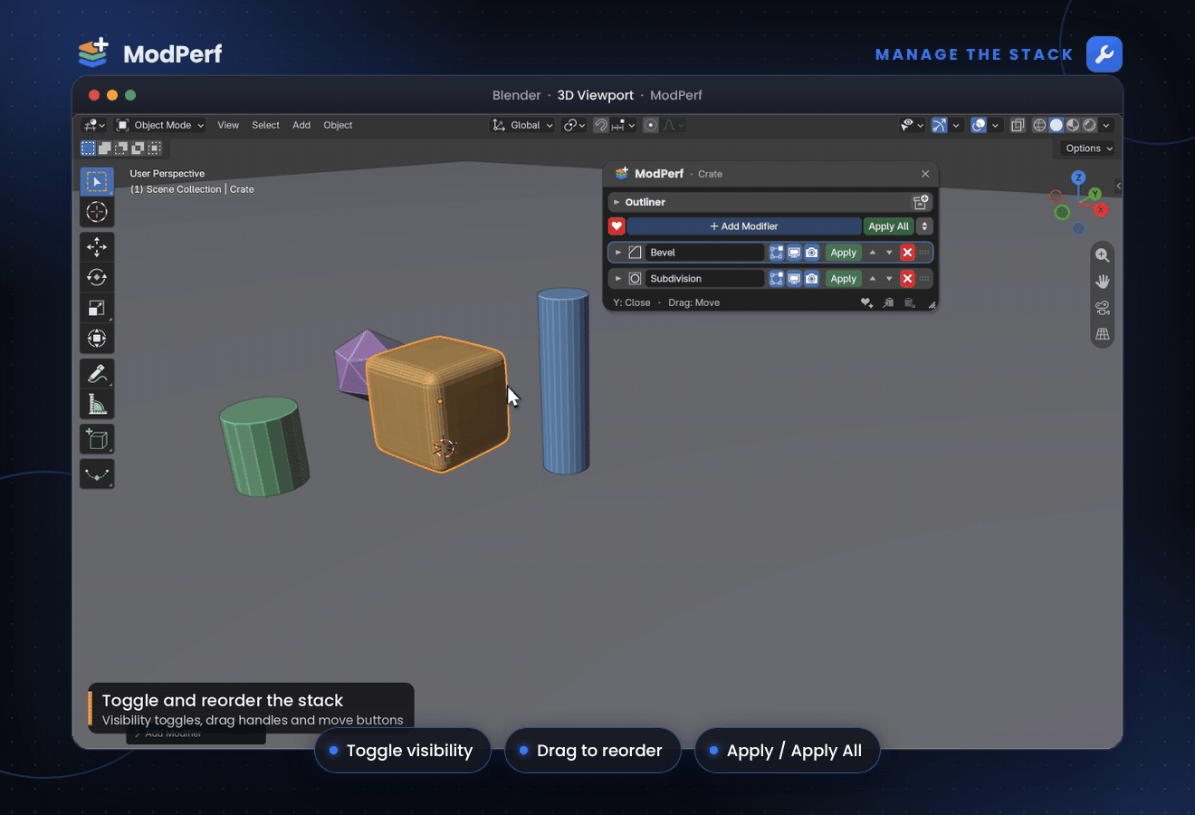The height and width of the screenshot is (815, 1195).
Task: Apply the Bevel modifier
Action: point(843,253)
